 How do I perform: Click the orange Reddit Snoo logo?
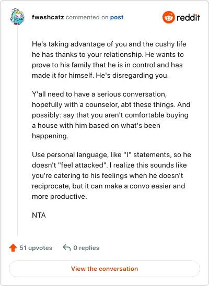169,17
